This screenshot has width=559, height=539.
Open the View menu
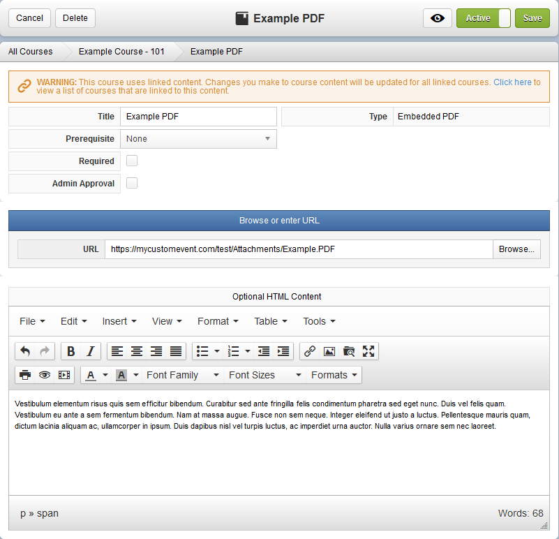pyautogui.click(x=167, y=321)
